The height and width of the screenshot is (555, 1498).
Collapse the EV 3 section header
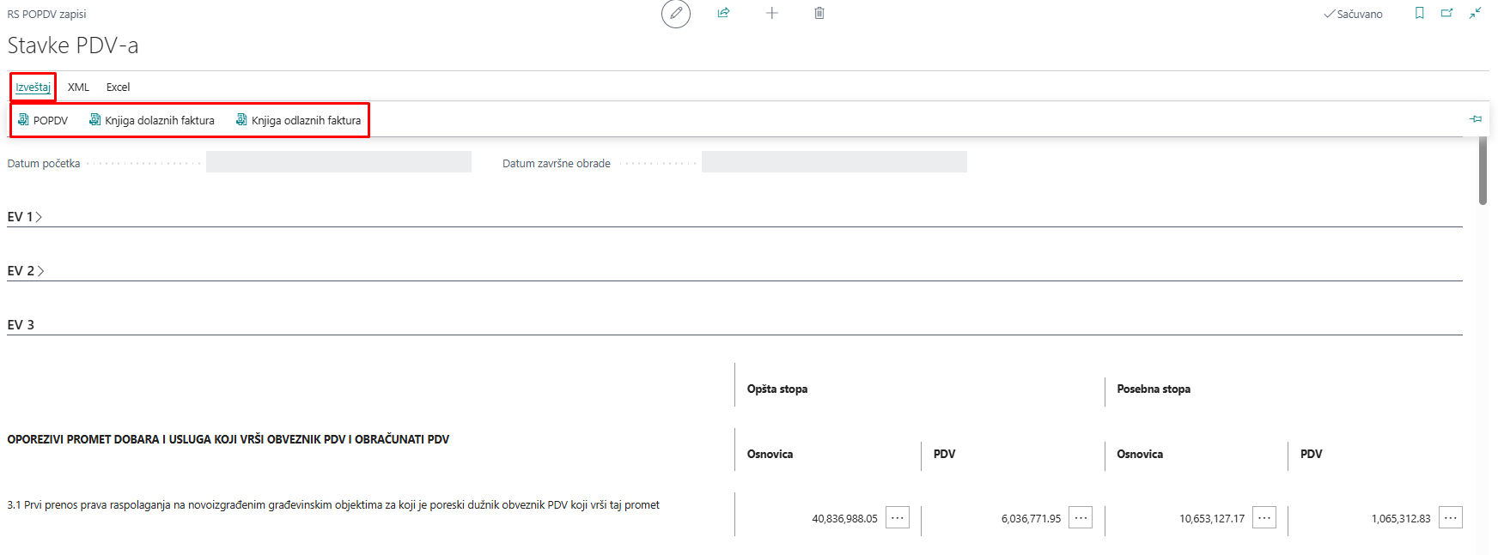point(21,325)
